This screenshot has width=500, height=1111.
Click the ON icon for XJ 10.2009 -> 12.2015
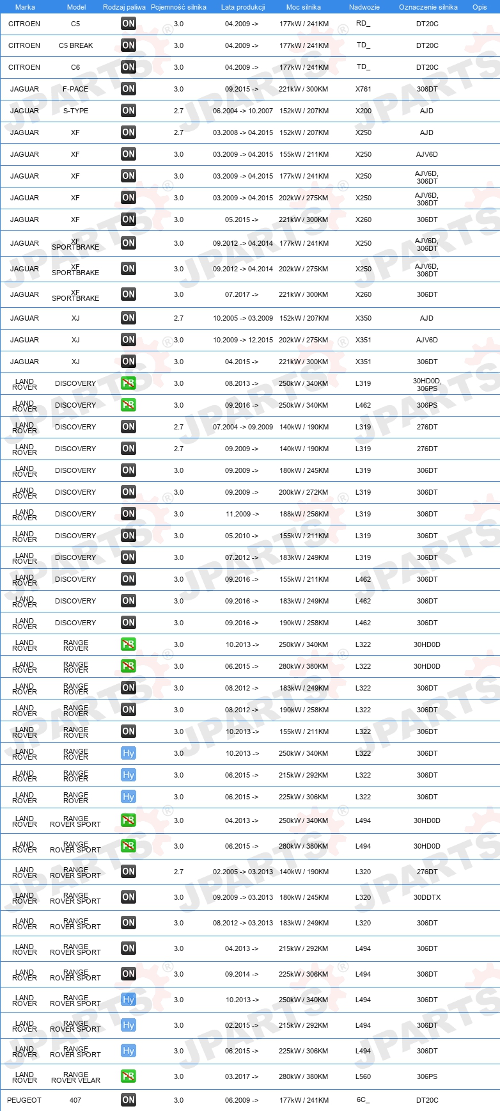pyautogui.click(x=129, y=340)
